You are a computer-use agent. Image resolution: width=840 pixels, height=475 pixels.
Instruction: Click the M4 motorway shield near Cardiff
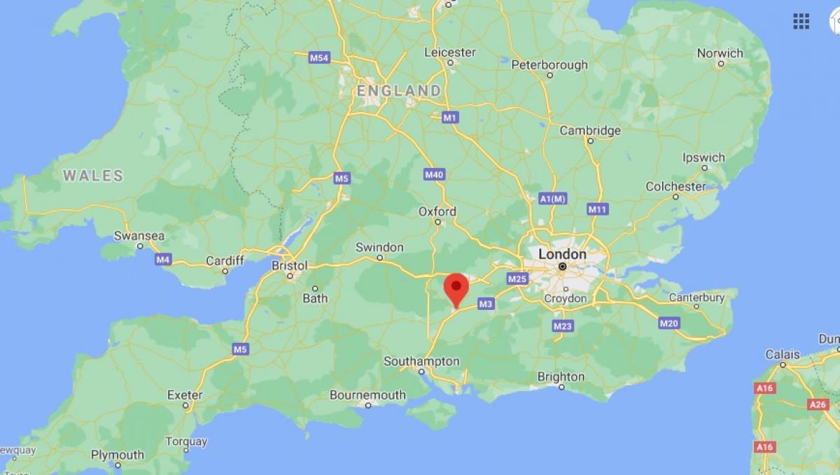[x=163, y=260]
